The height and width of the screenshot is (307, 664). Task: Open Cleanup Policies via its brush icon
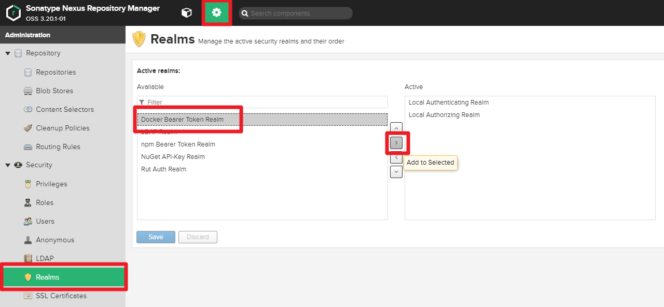tap(27, 128)
